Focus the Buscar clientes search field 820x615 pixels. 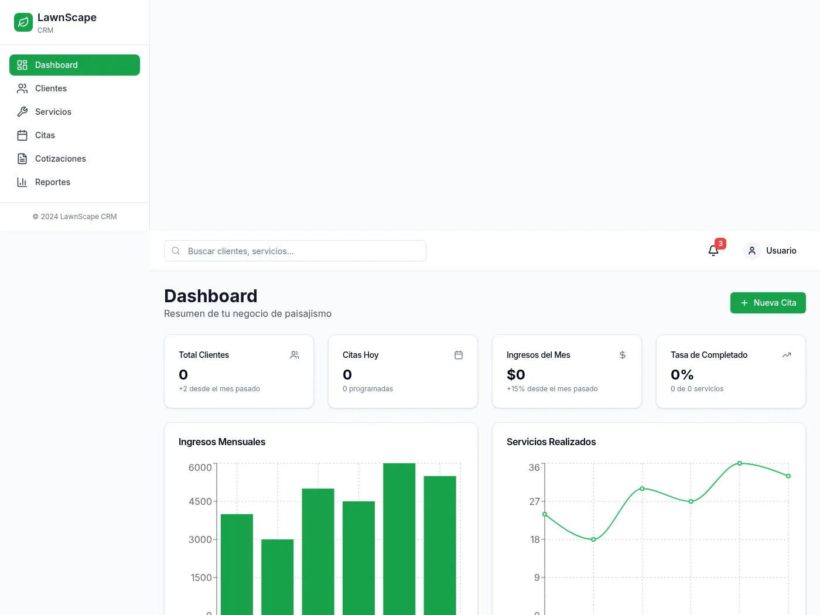[295, 251]
